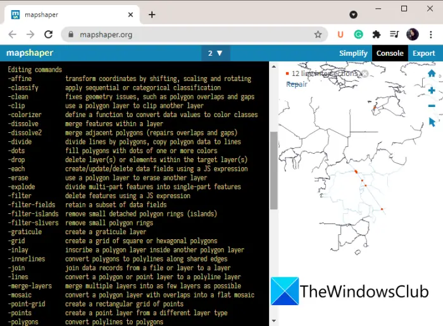Open the media control playlist icon
The height and width of the screenshot is (326, 443).
(394, 34)
